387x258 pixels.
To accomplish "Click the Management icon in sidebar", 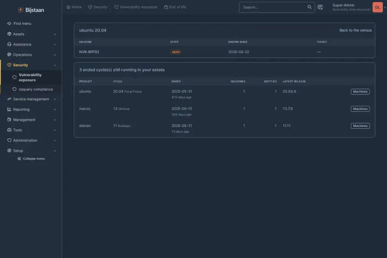I will click(9, 119).
